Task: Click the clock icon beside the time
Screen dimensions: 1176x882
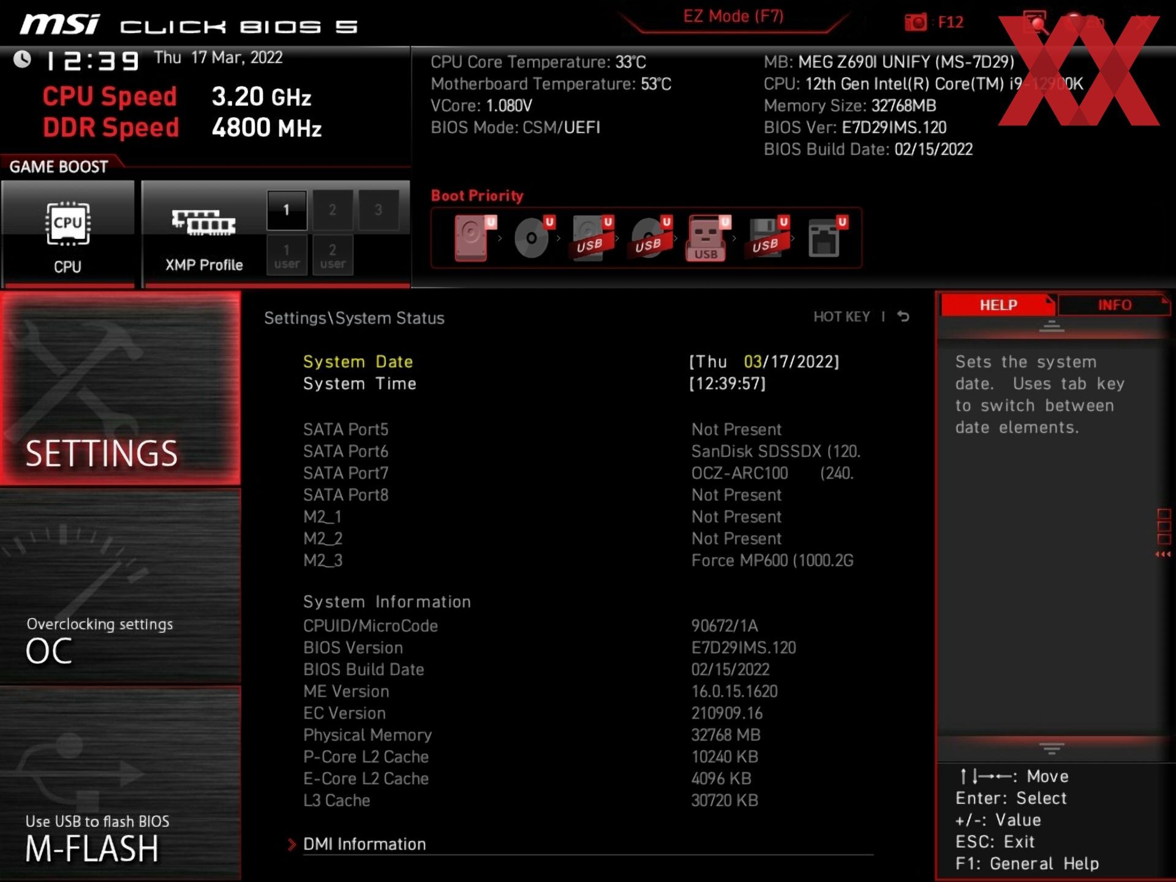Action: pos(23,59)
